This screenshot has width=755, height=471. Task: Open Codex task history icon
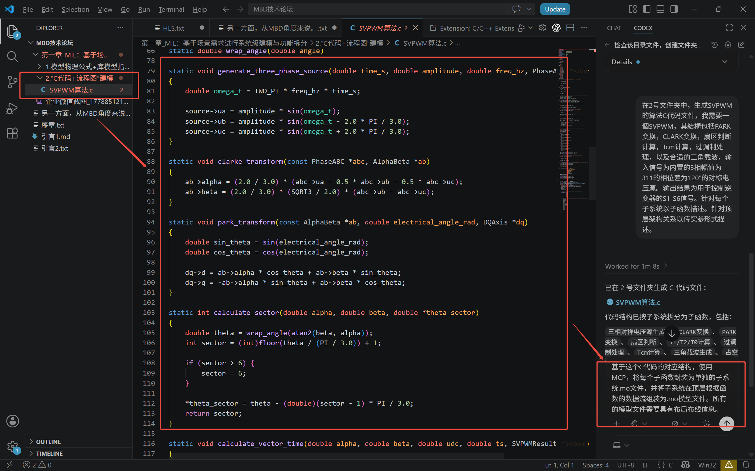(x=715, y=45)
